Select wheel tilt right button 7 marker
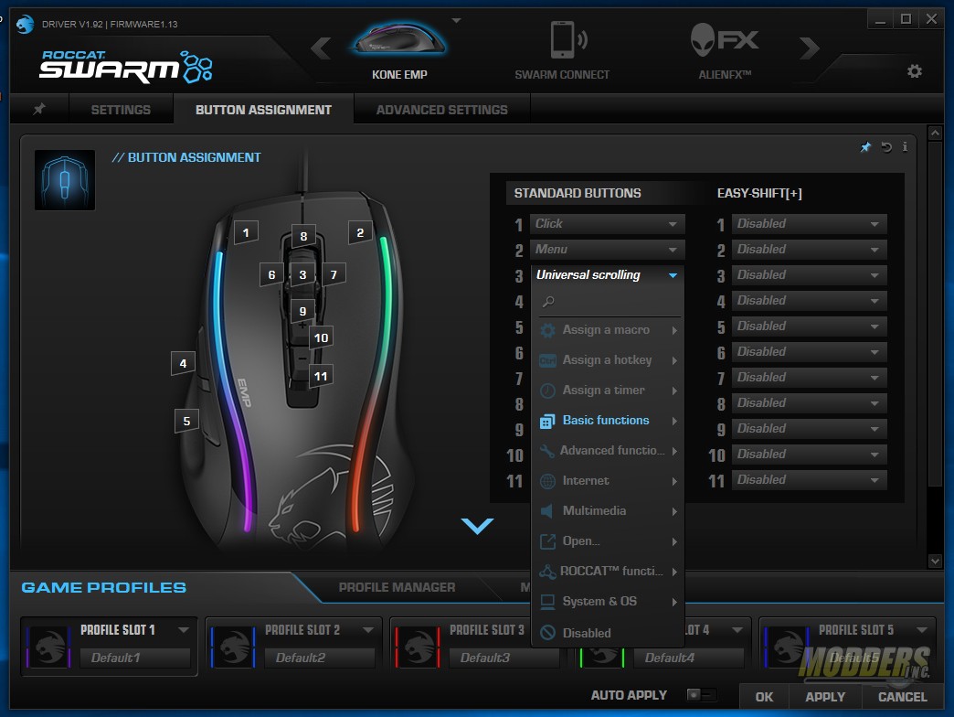 334,274
